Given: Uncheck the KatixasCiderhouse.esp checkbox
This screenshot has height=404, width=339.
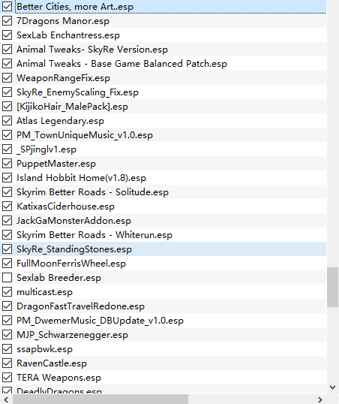Looking at the screenshot, I should 7,206.
